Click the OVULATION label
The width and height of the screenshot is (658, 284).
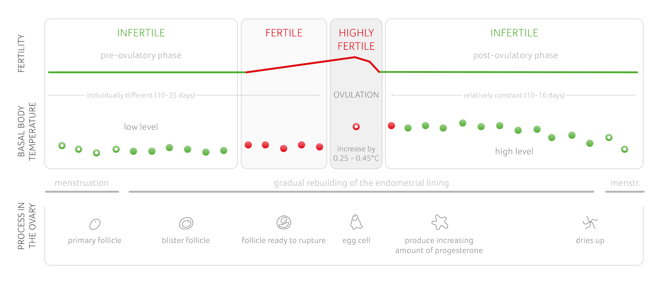click(356, 95)
